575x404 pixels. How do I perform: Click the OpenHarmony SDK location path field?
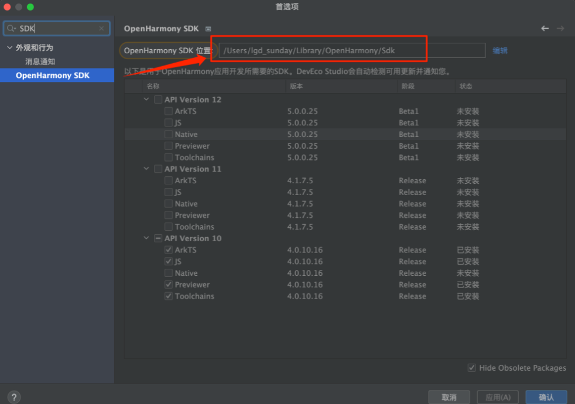[x=351, y=50]
